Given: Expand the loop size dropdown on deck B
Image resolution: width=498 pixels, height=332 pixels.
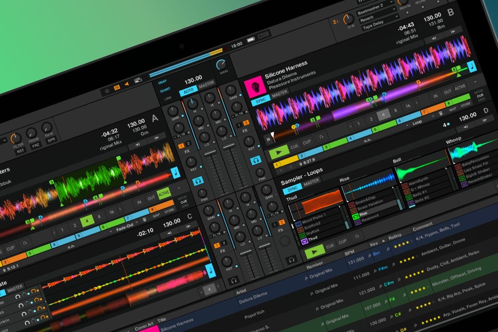Looking at the screenshot, I should pyautogui.click(x=407, y=125).
